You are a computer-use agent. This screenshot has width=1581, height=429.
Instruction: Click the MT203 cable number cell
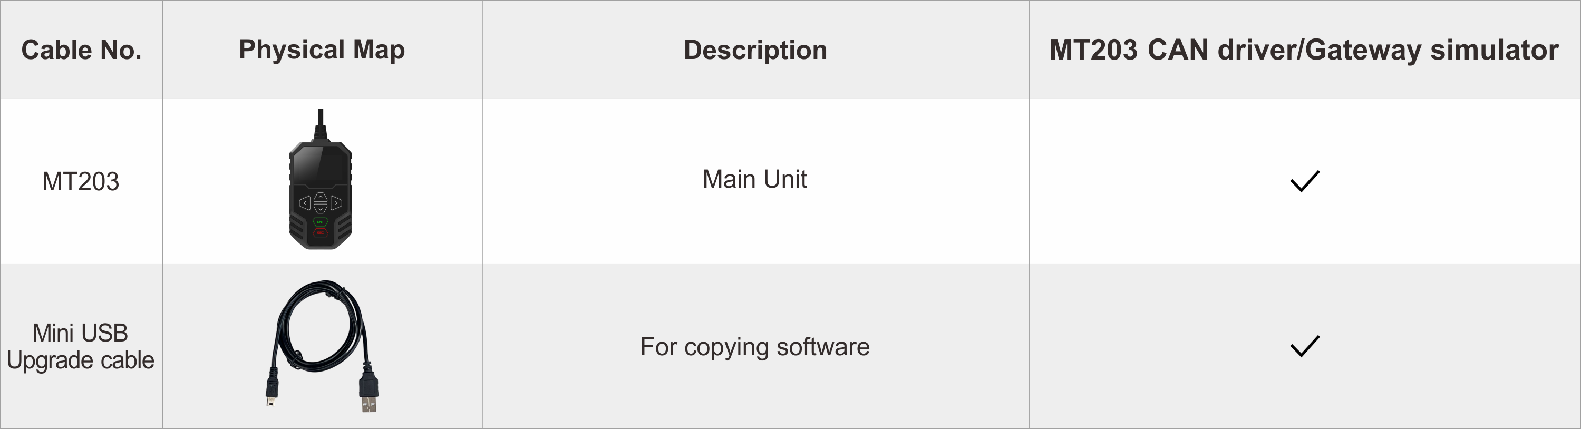[x=81, y=182]
